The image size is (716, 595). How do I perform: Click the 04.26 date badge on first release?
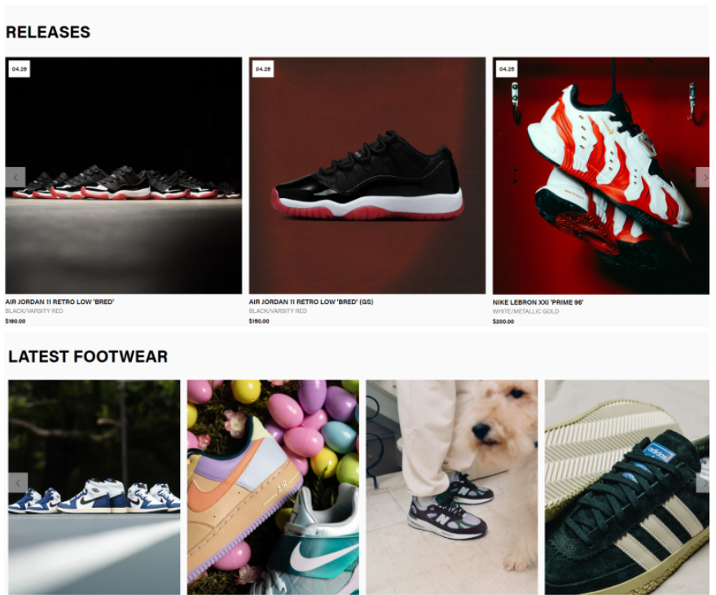click(20, 69)
